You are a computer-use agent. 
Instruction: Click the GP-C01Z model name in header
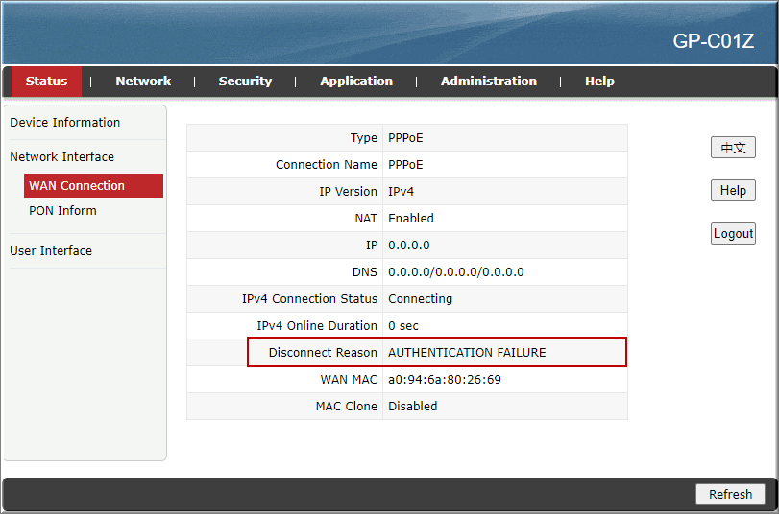(713, 43)
